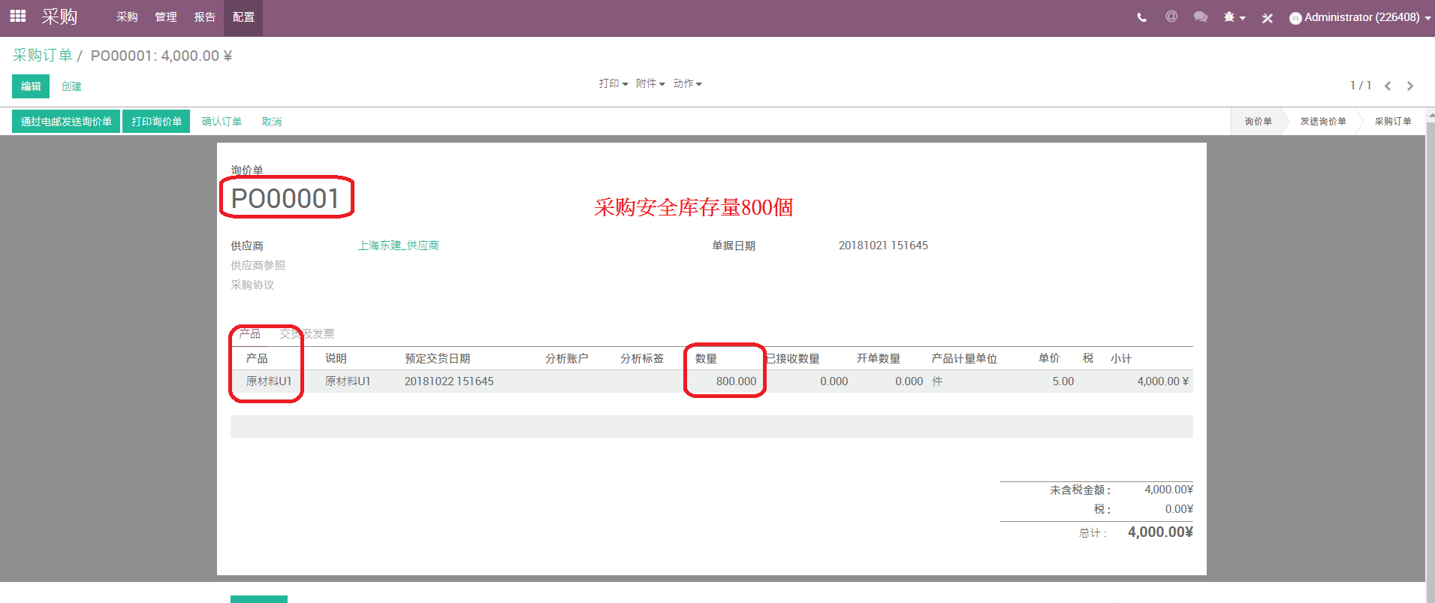Click the quantity cell 800.000
The image size is (1435, 603).
(736, 381)
